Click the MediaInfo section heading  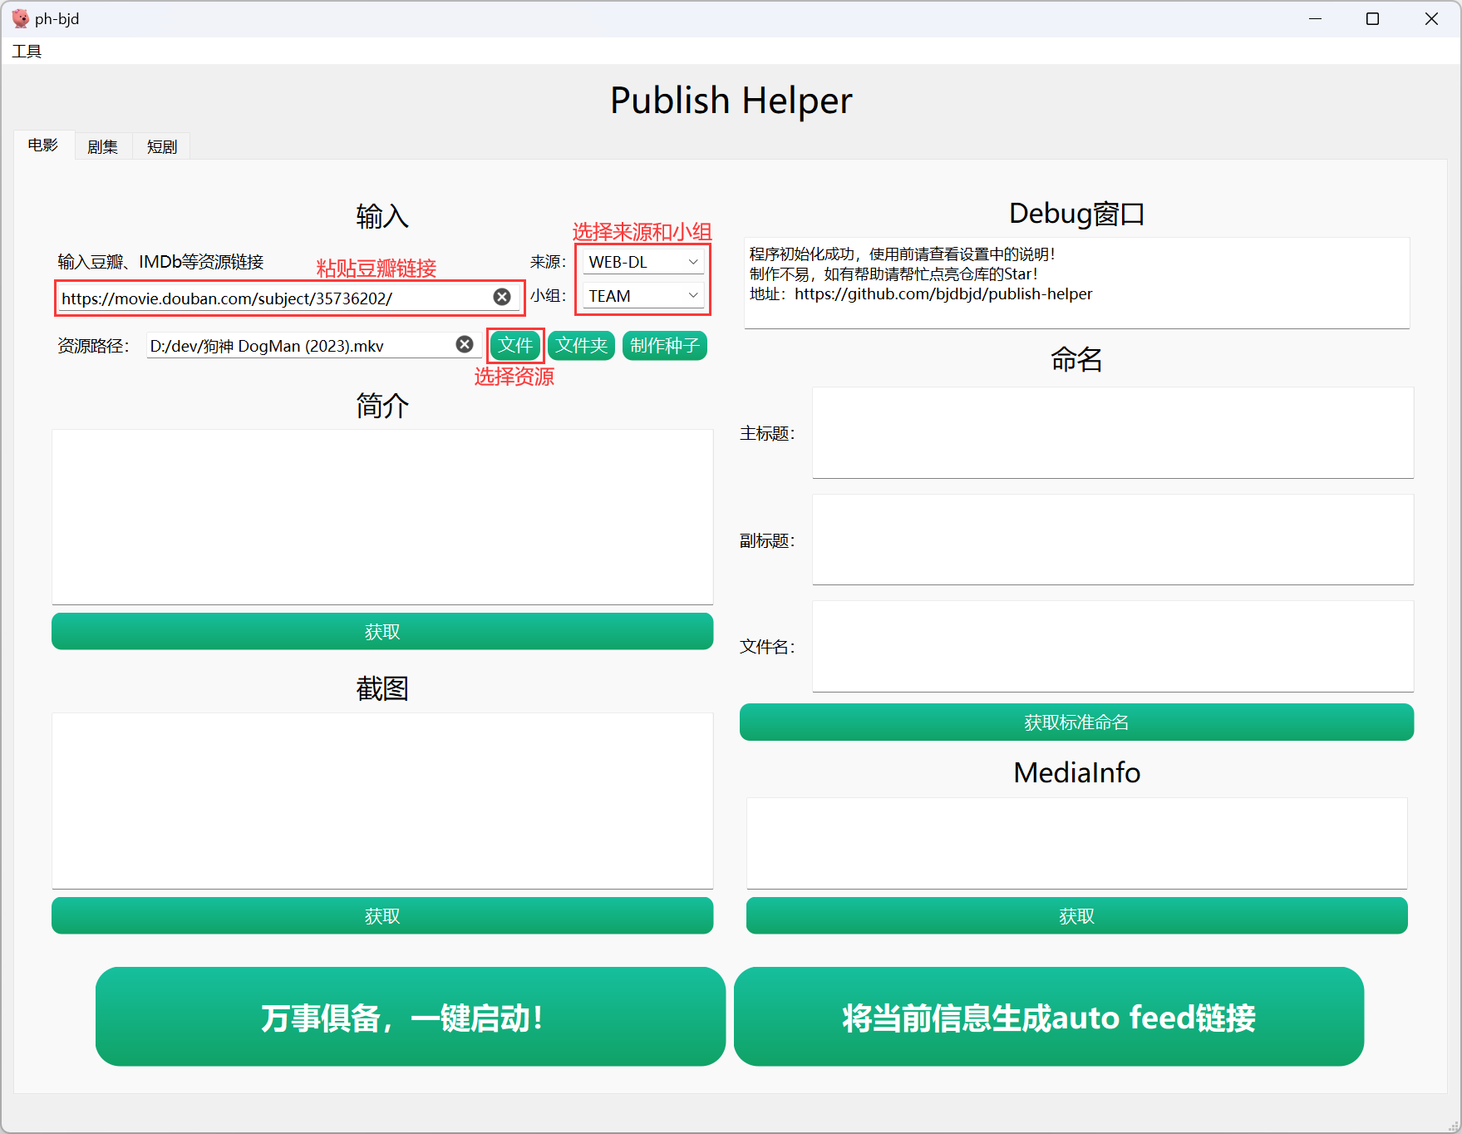coord(1076,772)
